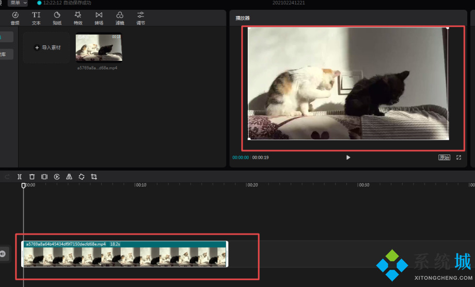This screenshot has width=475, height=287.
Task: Enter fullscreen preview in the player
Action: click(458, 158)
